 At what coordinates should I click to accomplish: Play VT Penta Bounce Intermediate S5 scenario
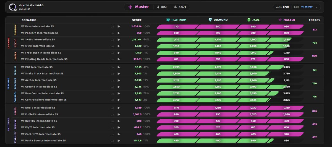[x=119, y=141]
